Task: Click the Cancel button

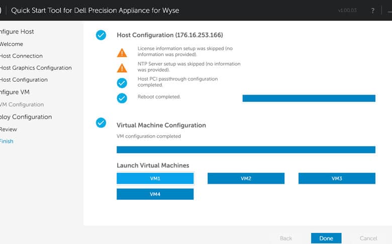Action: point(368,238)
